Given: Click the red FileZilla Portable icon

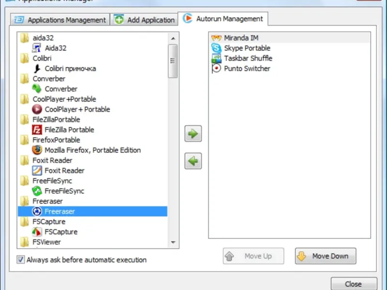Looking at the screenshot, I should coord(37,130).
